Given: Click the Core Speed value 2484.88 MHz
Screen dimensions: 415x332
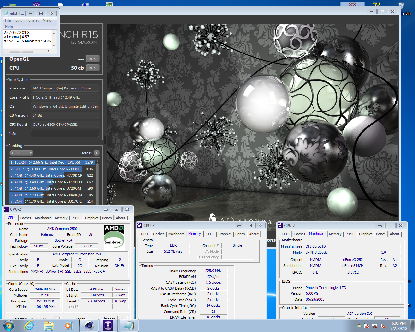Looking at the screenshot, I should (x=45, y=290).
